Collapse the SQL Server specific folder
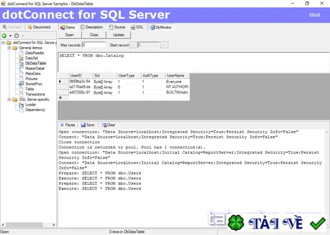This screenshot has width=330, height=235. coord(9,99)
